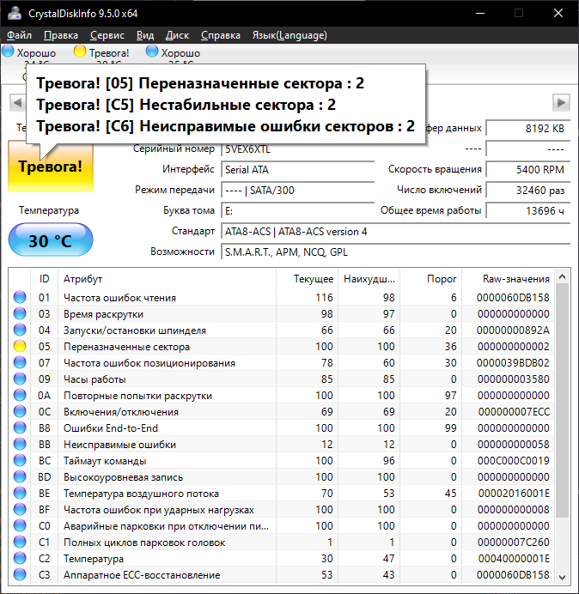The height and width of the screenshot is (594, 579).
Task: Open the Язык(Language) menu
Action: (289, 35)
